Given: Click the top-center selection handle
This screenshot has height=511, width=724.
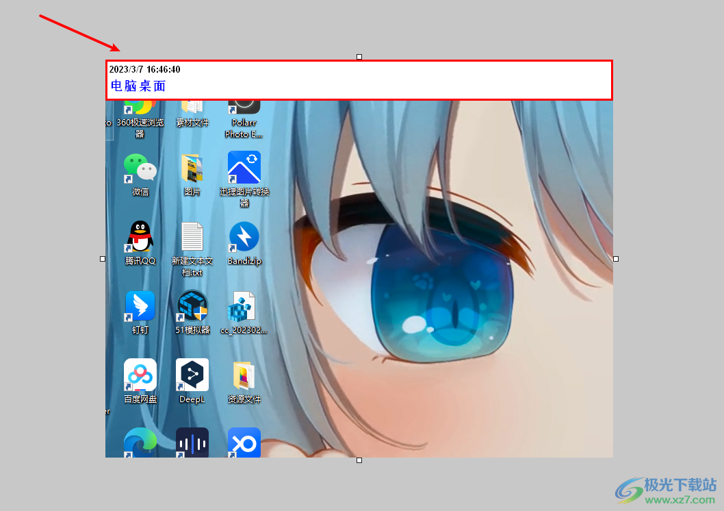Looking at the screenshot, I should point(359,57).
